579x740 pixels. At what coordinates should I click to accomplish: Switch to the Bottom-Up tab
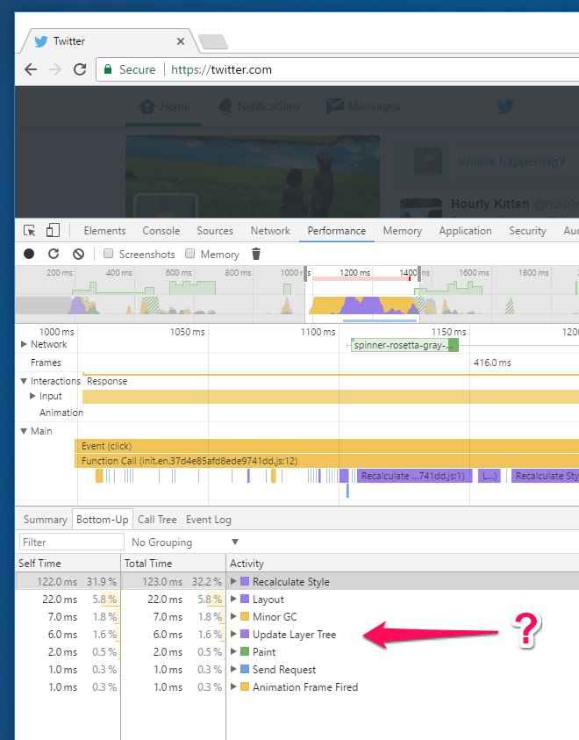pyautogui.click(x=103, y=520)
